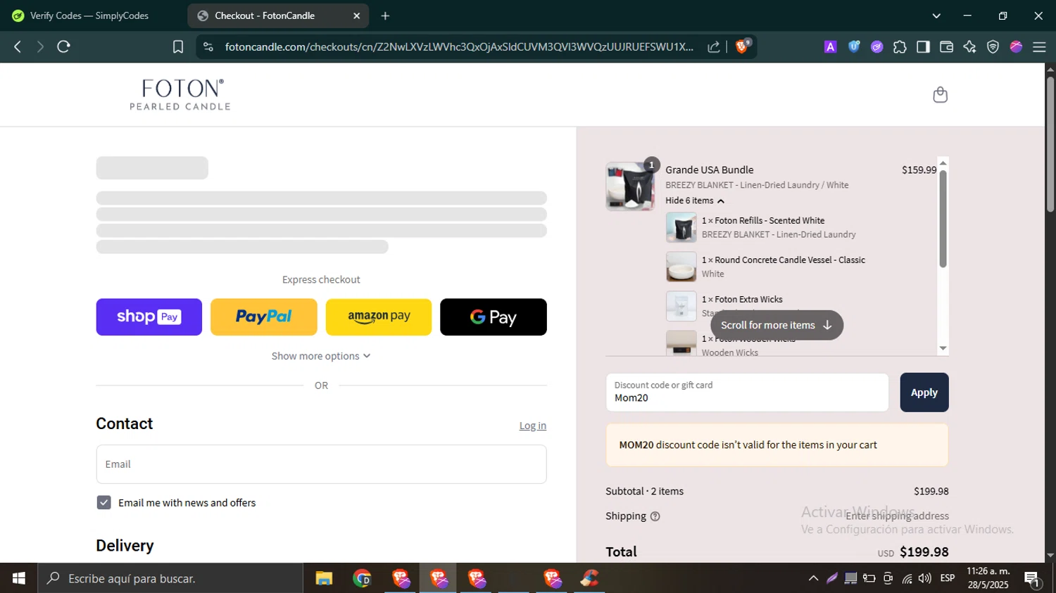Click the $159.99 bundle price
Screen dimensions: 1056x593
coord(919,170)
